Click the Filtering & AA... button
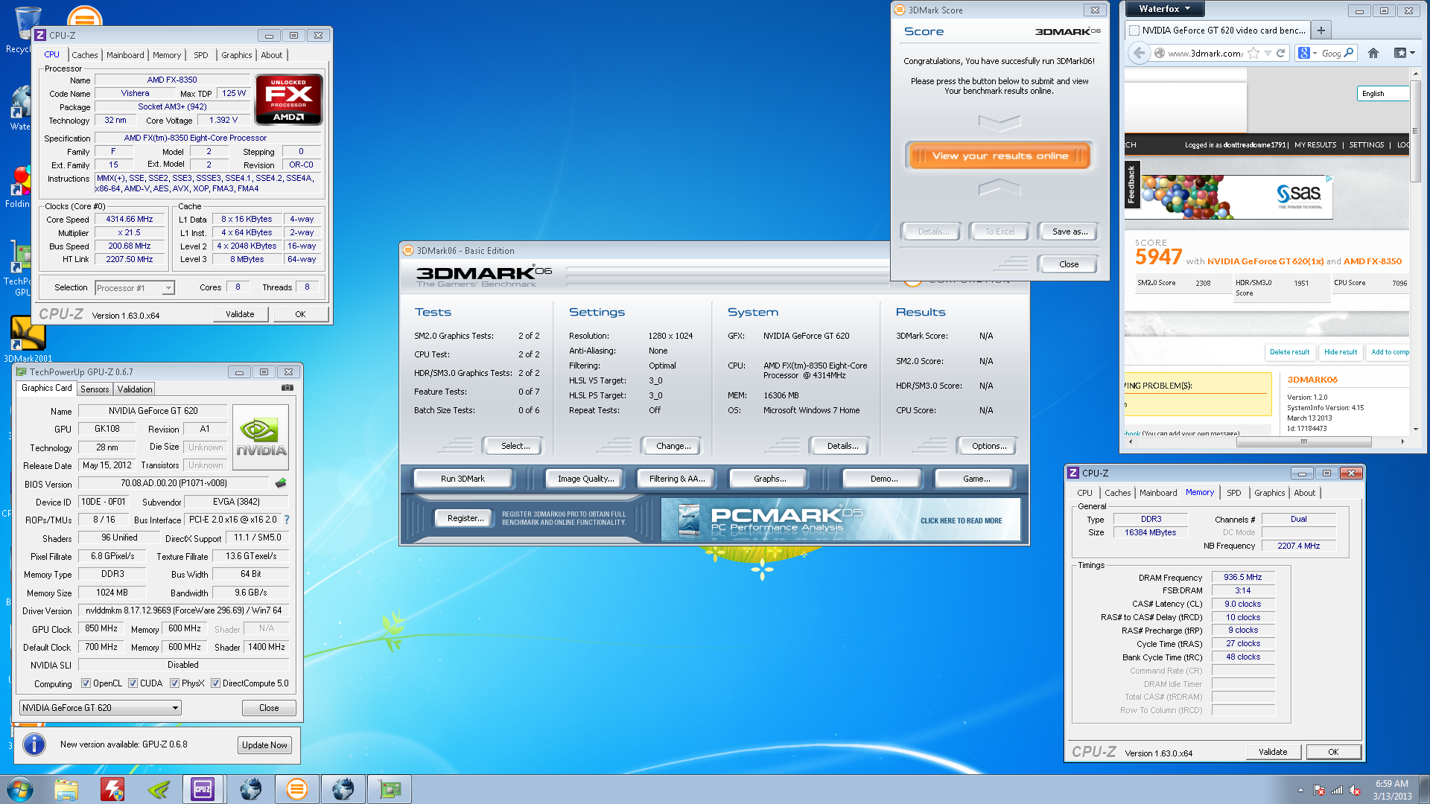 pos(676,479)
